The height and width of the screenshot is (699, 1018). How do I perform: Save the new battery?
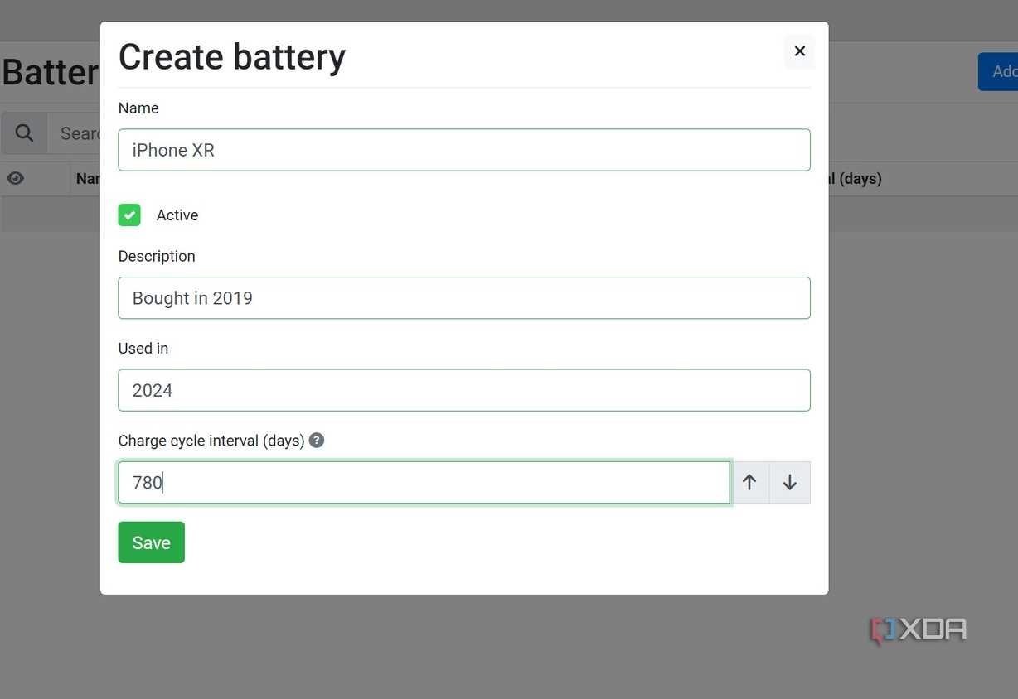coord(152,542)
